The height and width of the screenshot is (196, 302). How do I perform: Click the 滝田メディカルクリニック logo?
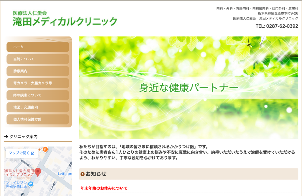click(65, 19)
